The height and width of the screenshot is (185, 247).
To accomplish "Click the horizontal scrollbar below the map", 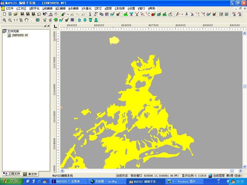I will 147,171.
